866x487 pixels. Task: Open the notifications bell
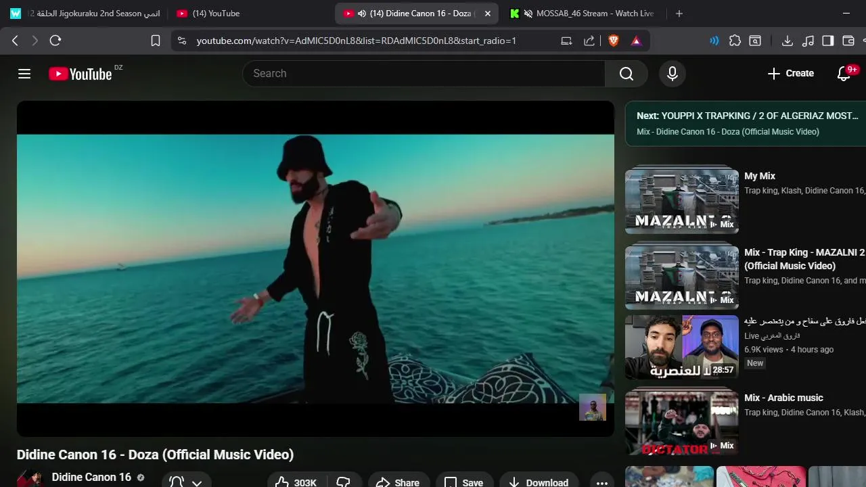pyautogui.click(x=844, y=74)
